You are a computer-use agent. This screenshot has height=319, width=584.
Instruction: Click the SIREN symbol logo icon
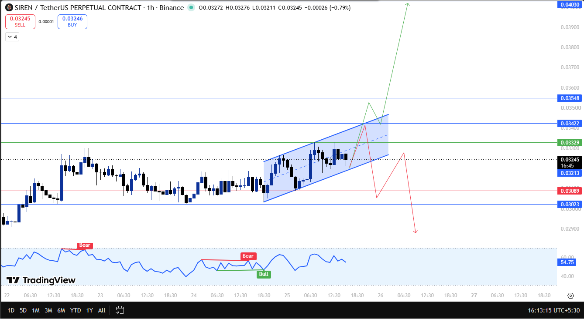click(x=9, y=7)
